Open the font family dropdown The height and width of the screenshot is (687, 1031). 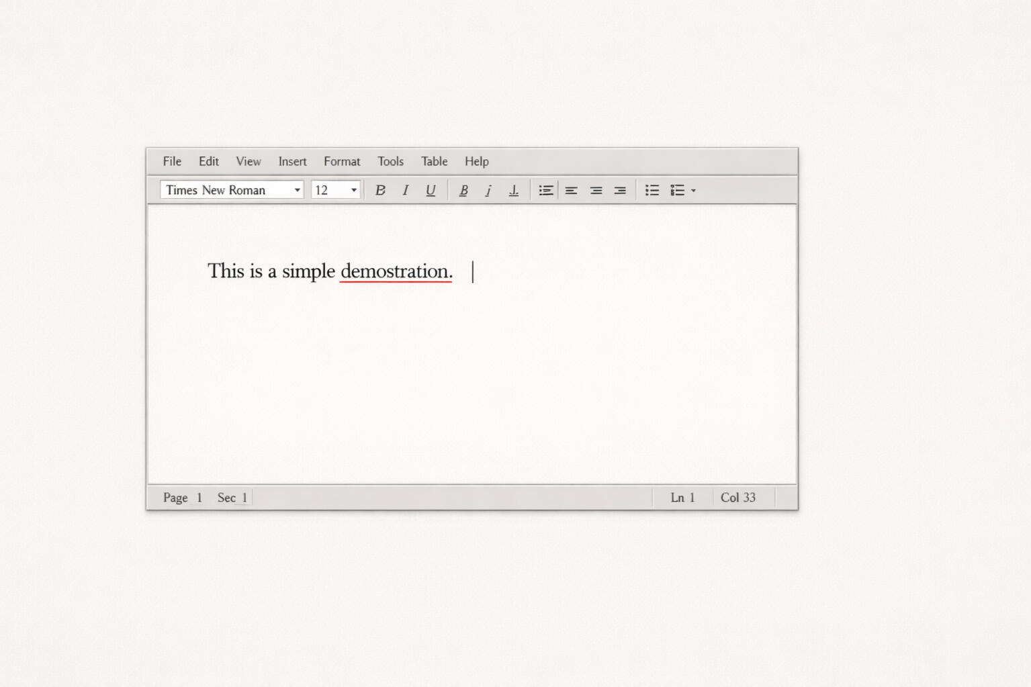296,190
